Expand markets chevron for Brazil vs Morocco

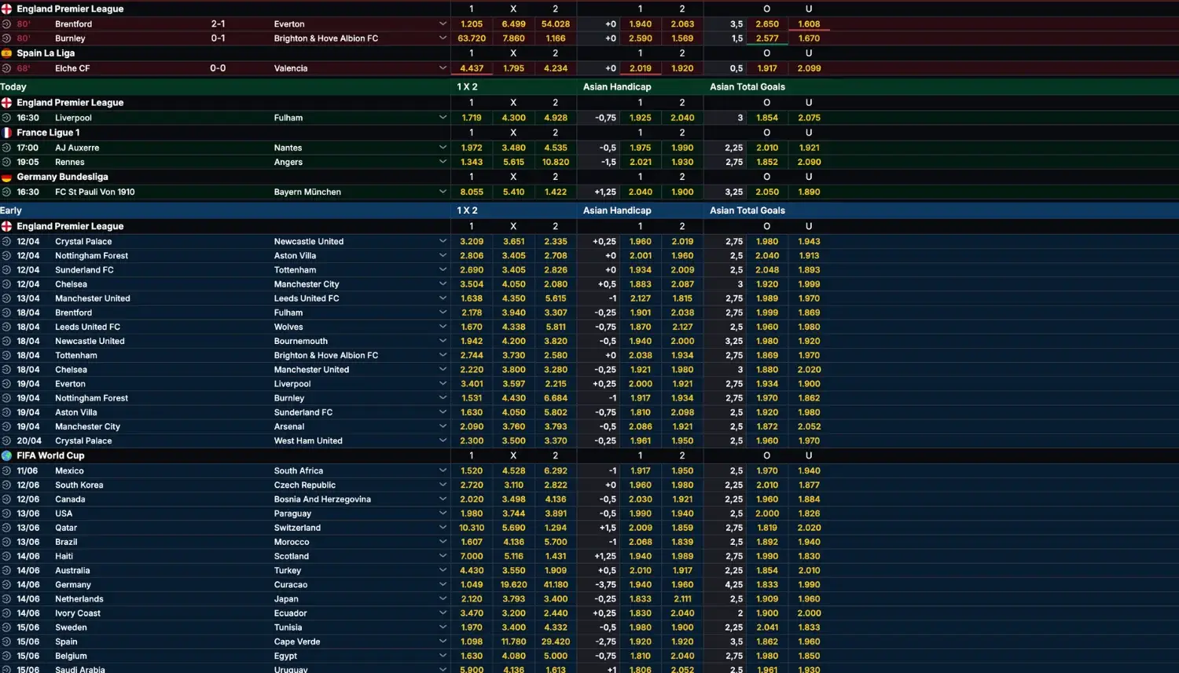coord(443,542)
